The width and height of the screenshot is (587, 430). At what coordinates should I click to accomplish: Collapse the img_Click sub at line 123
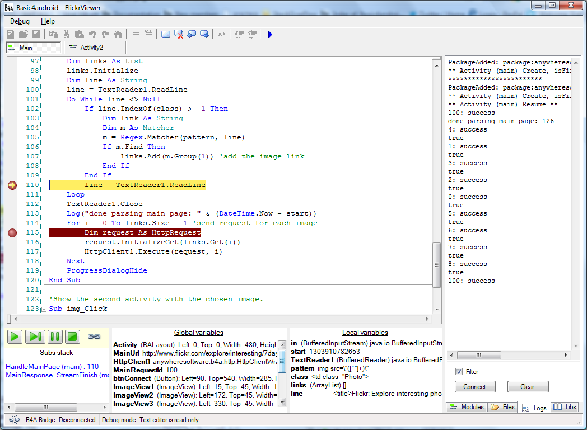coord(43,309)
